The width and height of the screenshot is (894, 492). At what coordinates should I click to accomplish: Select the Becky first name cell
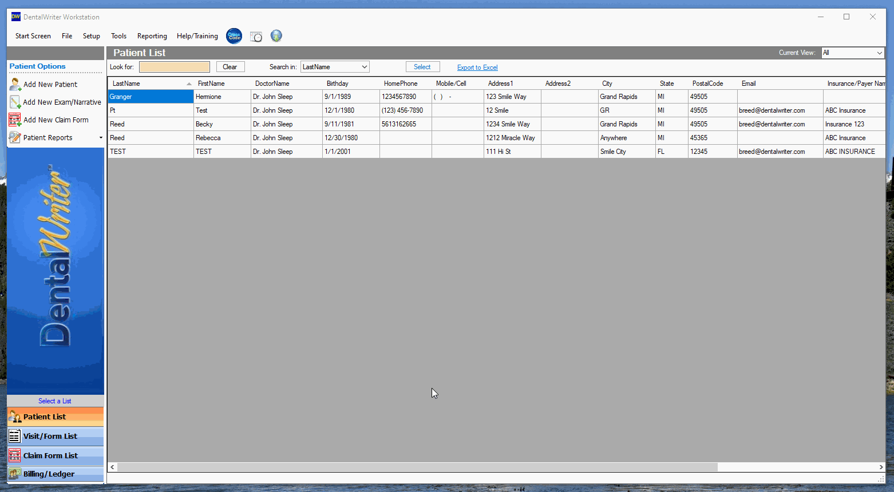tap(222, 124)
